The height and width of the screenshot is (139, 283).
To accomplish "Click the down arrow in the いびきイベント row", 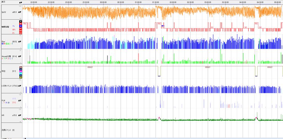I will pos(21,86).
